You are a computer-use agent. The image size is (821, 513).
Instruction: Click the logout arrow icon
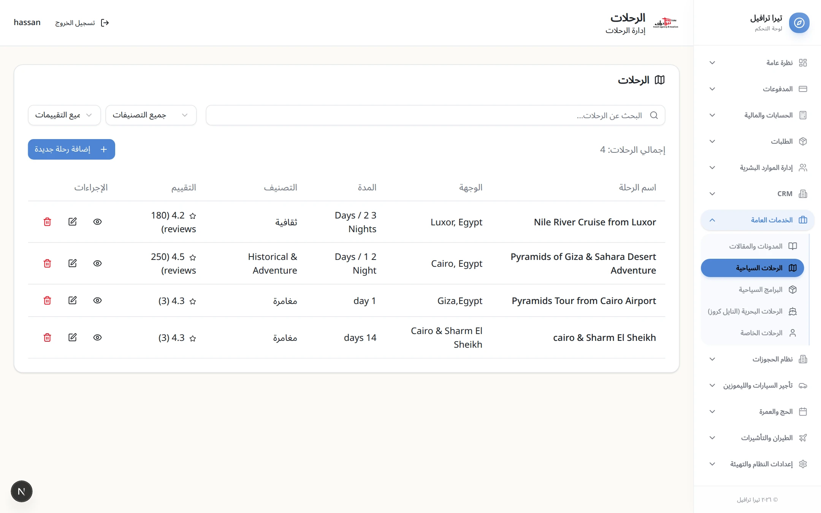[105, 23]
